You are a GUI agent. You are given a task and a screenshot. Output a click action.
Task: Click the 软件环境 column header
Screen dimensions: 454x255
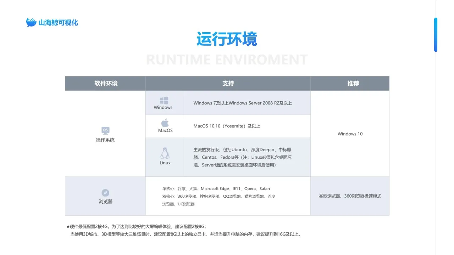click(x=106, y=84)
